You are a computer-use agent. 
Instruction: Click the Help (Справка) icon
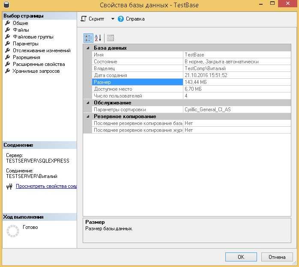(x=121, y=19)
